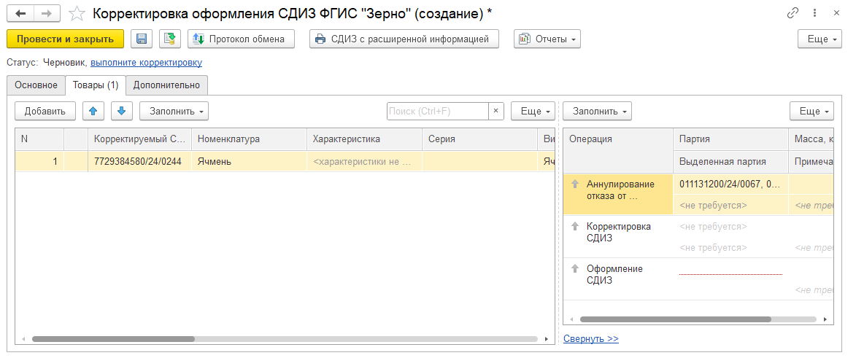Add form to favorites star icon
The image size is (856, 358).
click(76, 14)
